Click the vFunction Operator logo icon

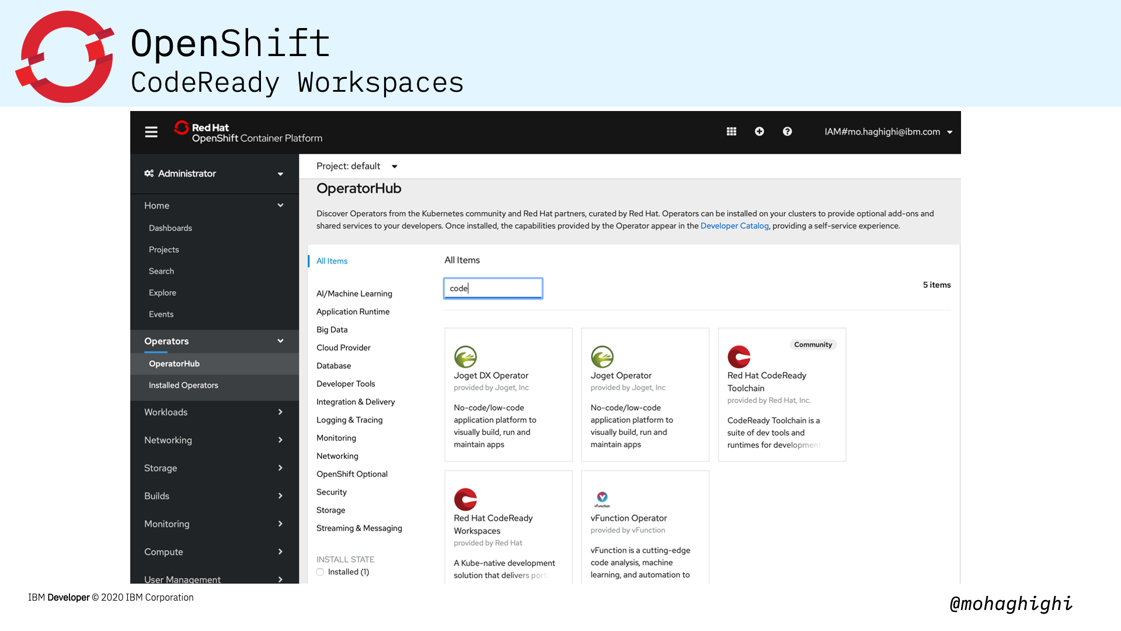click(x=602, y=499)
